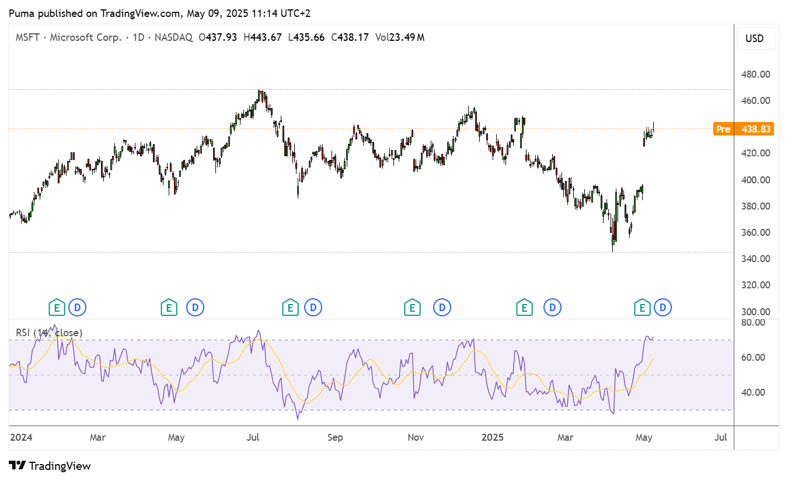Click the 320.00 price axis label
The image size is (788, 481).
pyautogui.click(x=755, y=285)
